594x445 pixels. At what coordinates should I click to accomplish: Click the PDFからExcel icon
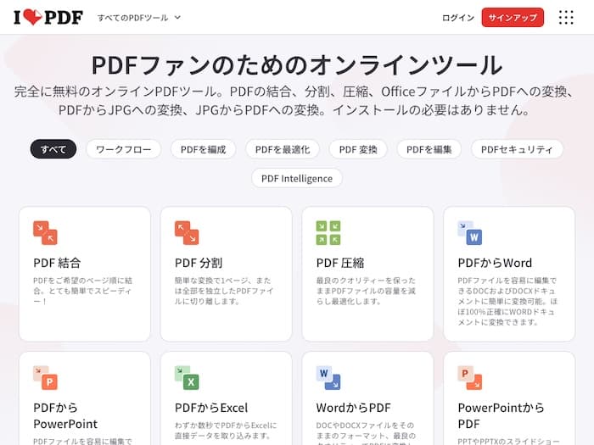coord(187,378)
